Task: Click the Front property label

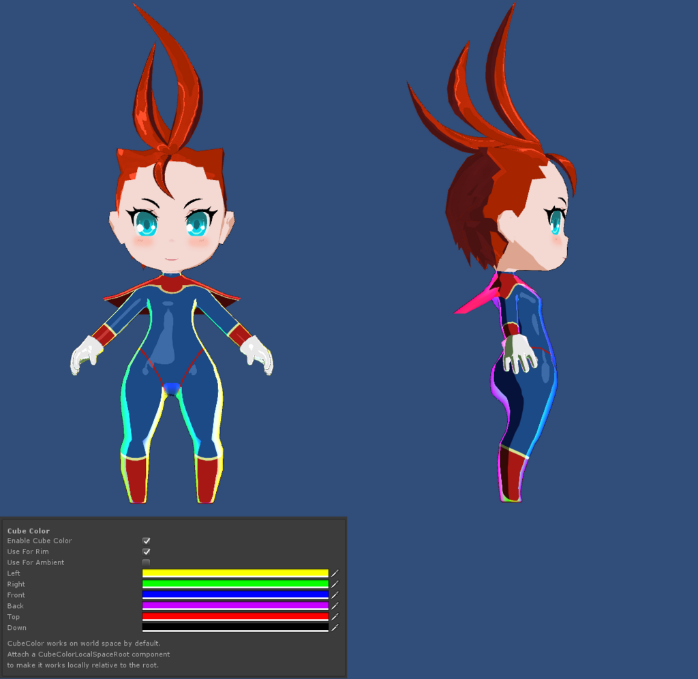Action: click(x=16, y=595)
